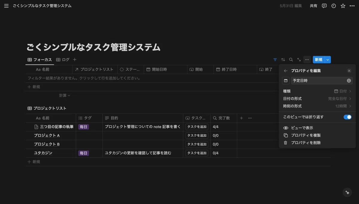Open page update history clock icon
This screenshot has width=359, height=204.
334,6
